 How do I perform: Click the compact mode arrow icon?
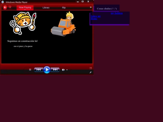pos(91,72)
